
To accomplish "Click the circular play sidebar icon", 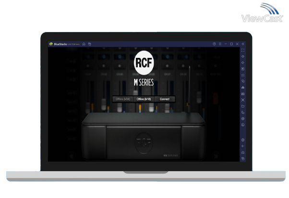I will pos(243,81).
